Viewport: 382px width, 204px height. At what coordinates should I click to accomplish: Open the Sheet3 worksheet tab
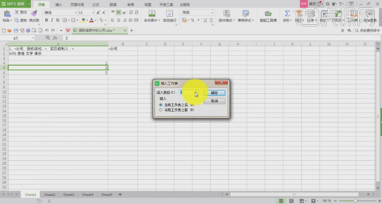(68, 194)
